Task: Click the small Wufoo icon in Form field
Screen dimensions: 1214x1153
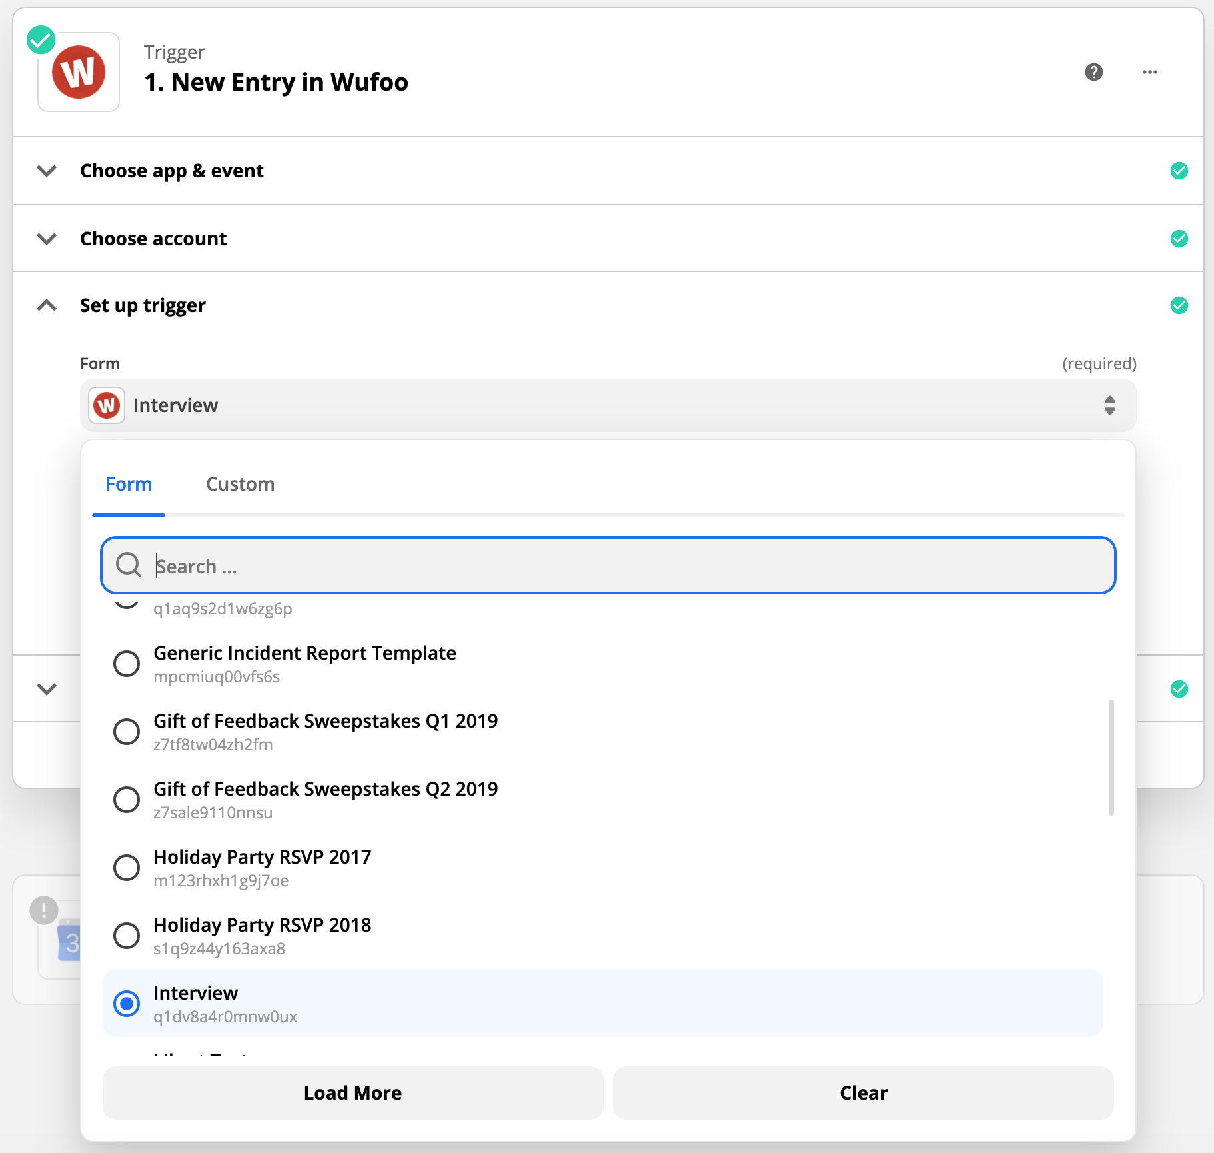Action: point(107,405)
